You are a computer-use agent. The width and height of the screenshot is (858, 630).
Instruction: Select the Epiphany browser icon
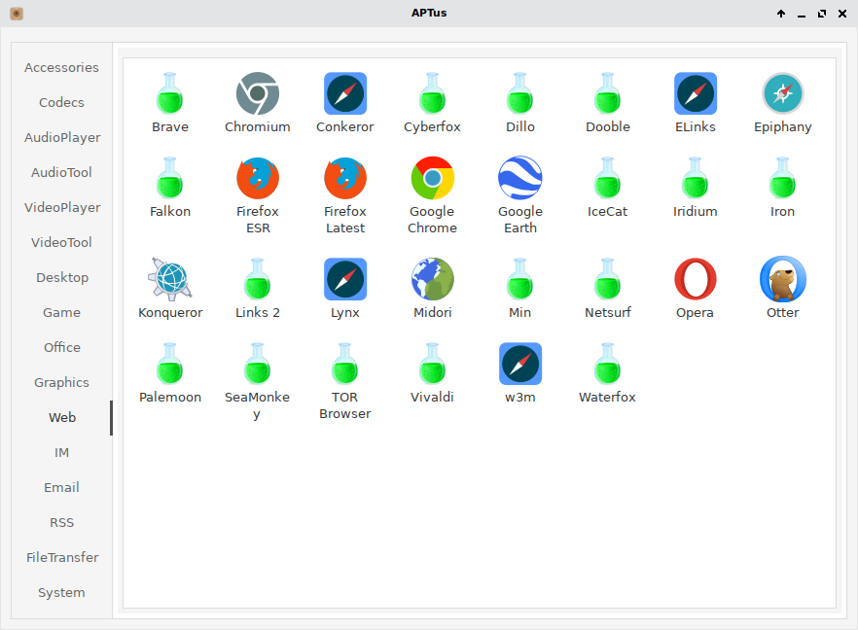[783, 93]
